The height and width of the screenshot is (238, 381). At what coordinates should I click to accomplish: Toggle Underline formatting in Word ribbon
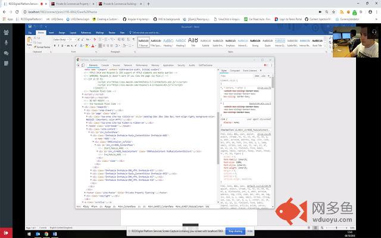coord(62,46)
